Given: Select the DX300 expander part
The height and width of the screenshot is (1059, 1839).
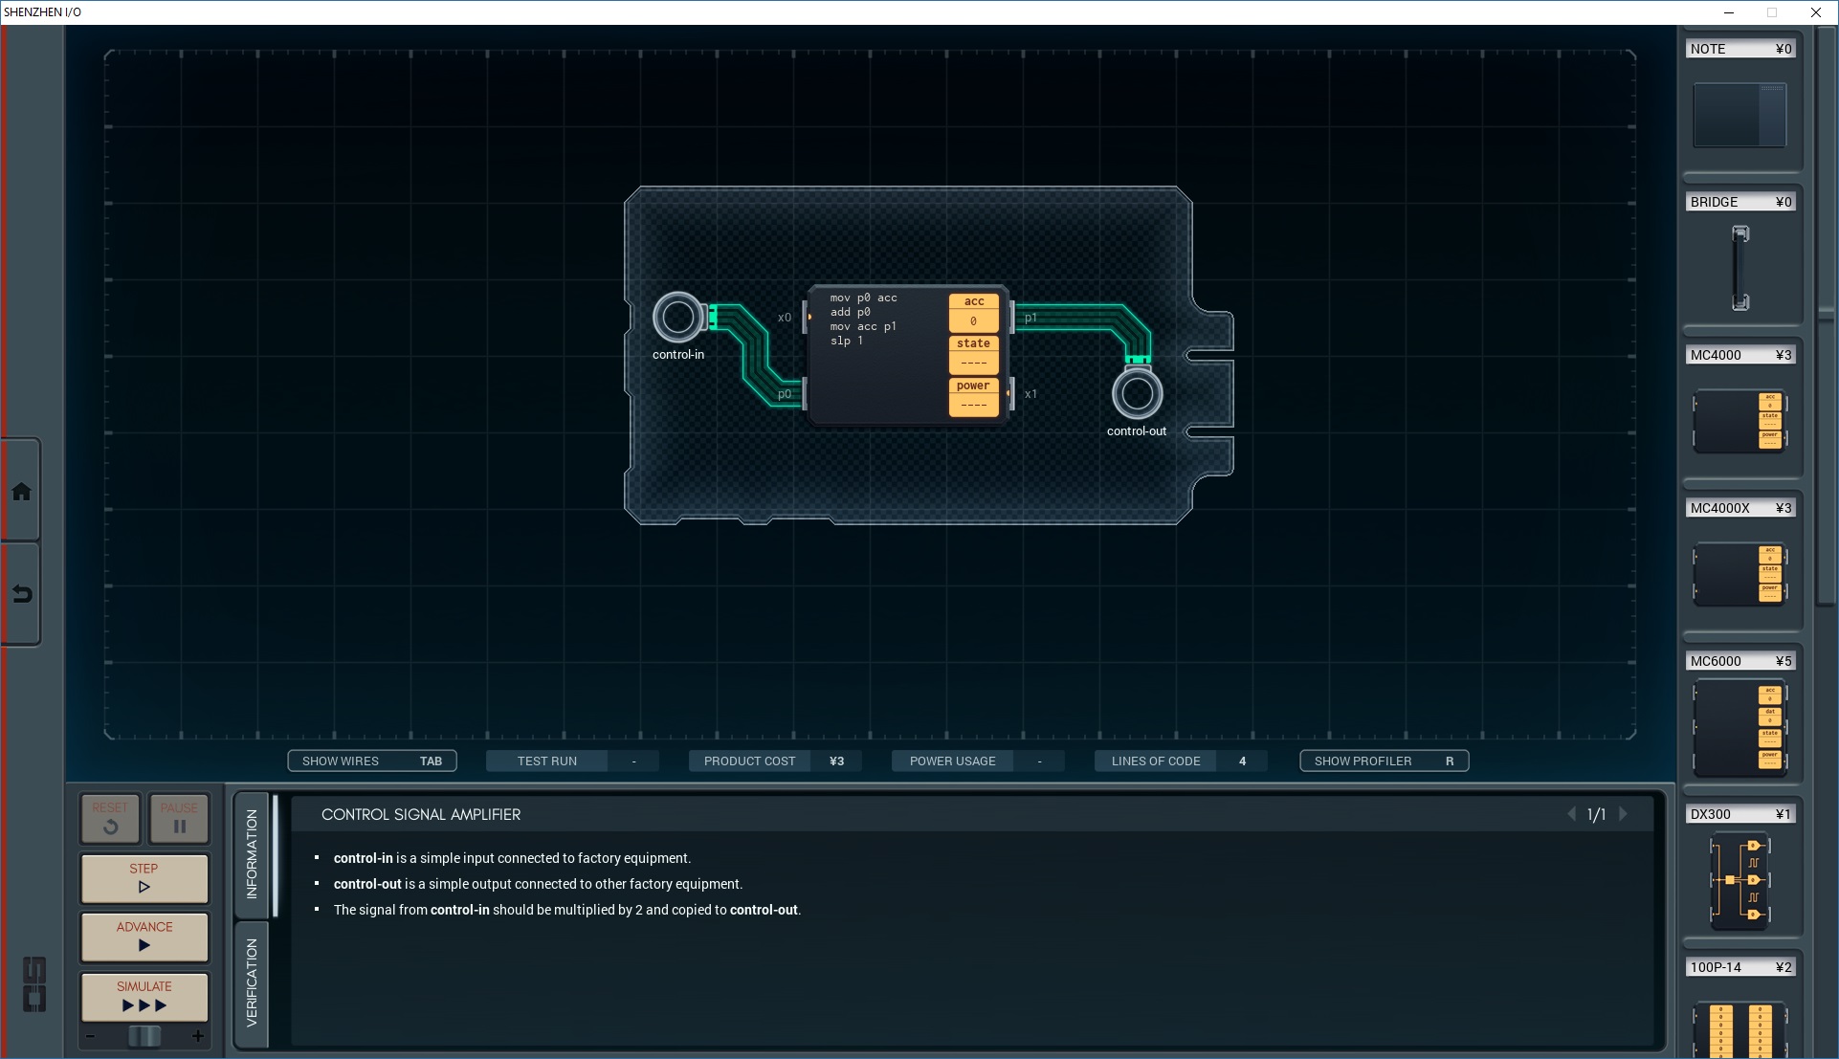Looking at the screenshot, I should [x=1739, y=880].
